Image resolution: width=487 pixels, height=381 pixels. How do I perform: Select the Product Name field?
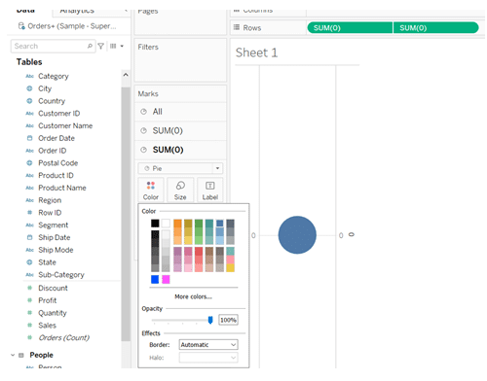(62, 188)
